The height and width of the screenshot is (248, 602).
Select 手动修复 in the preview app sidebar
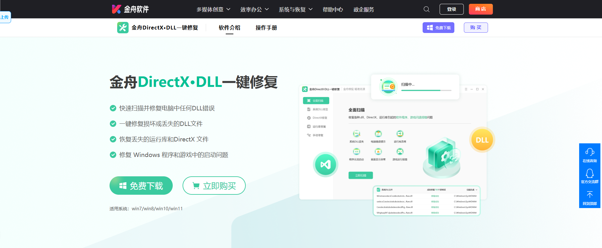(x=315, y=135)
